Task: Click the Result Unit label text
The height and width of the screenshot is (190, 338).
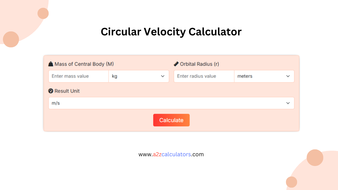Action: pos(67,91)
